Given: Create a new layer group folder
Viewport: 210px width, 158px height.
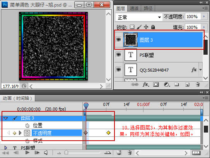Looking at the screenshot, I should (x=176, y=84).
